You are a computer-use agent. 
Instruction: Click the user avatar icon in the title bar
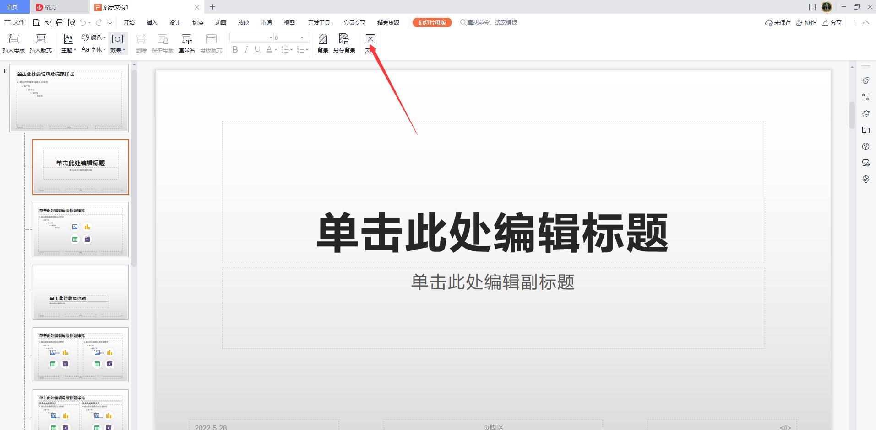pos(827,7)
